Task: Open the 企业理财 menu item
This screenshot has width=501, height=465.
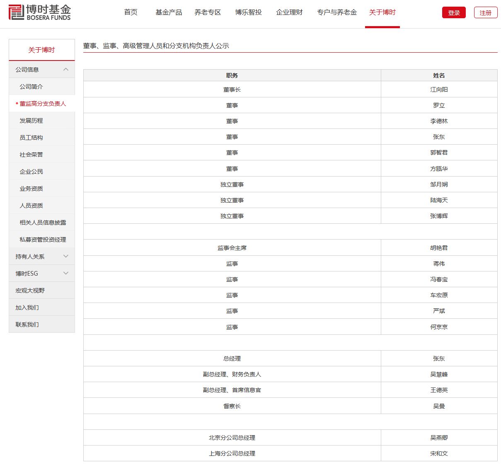Action: (x=289, y=12)
